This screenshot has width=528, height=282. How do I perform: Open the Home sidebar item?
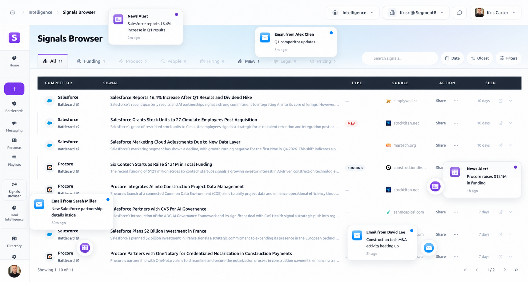14,61
